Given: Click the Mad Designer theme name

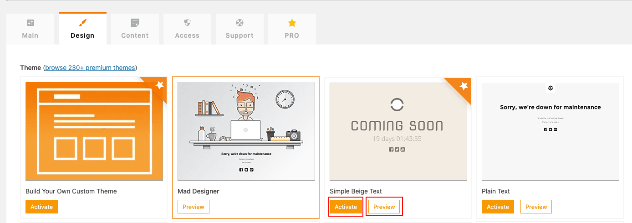Looking at the screenshot, I should coord(199,191).
